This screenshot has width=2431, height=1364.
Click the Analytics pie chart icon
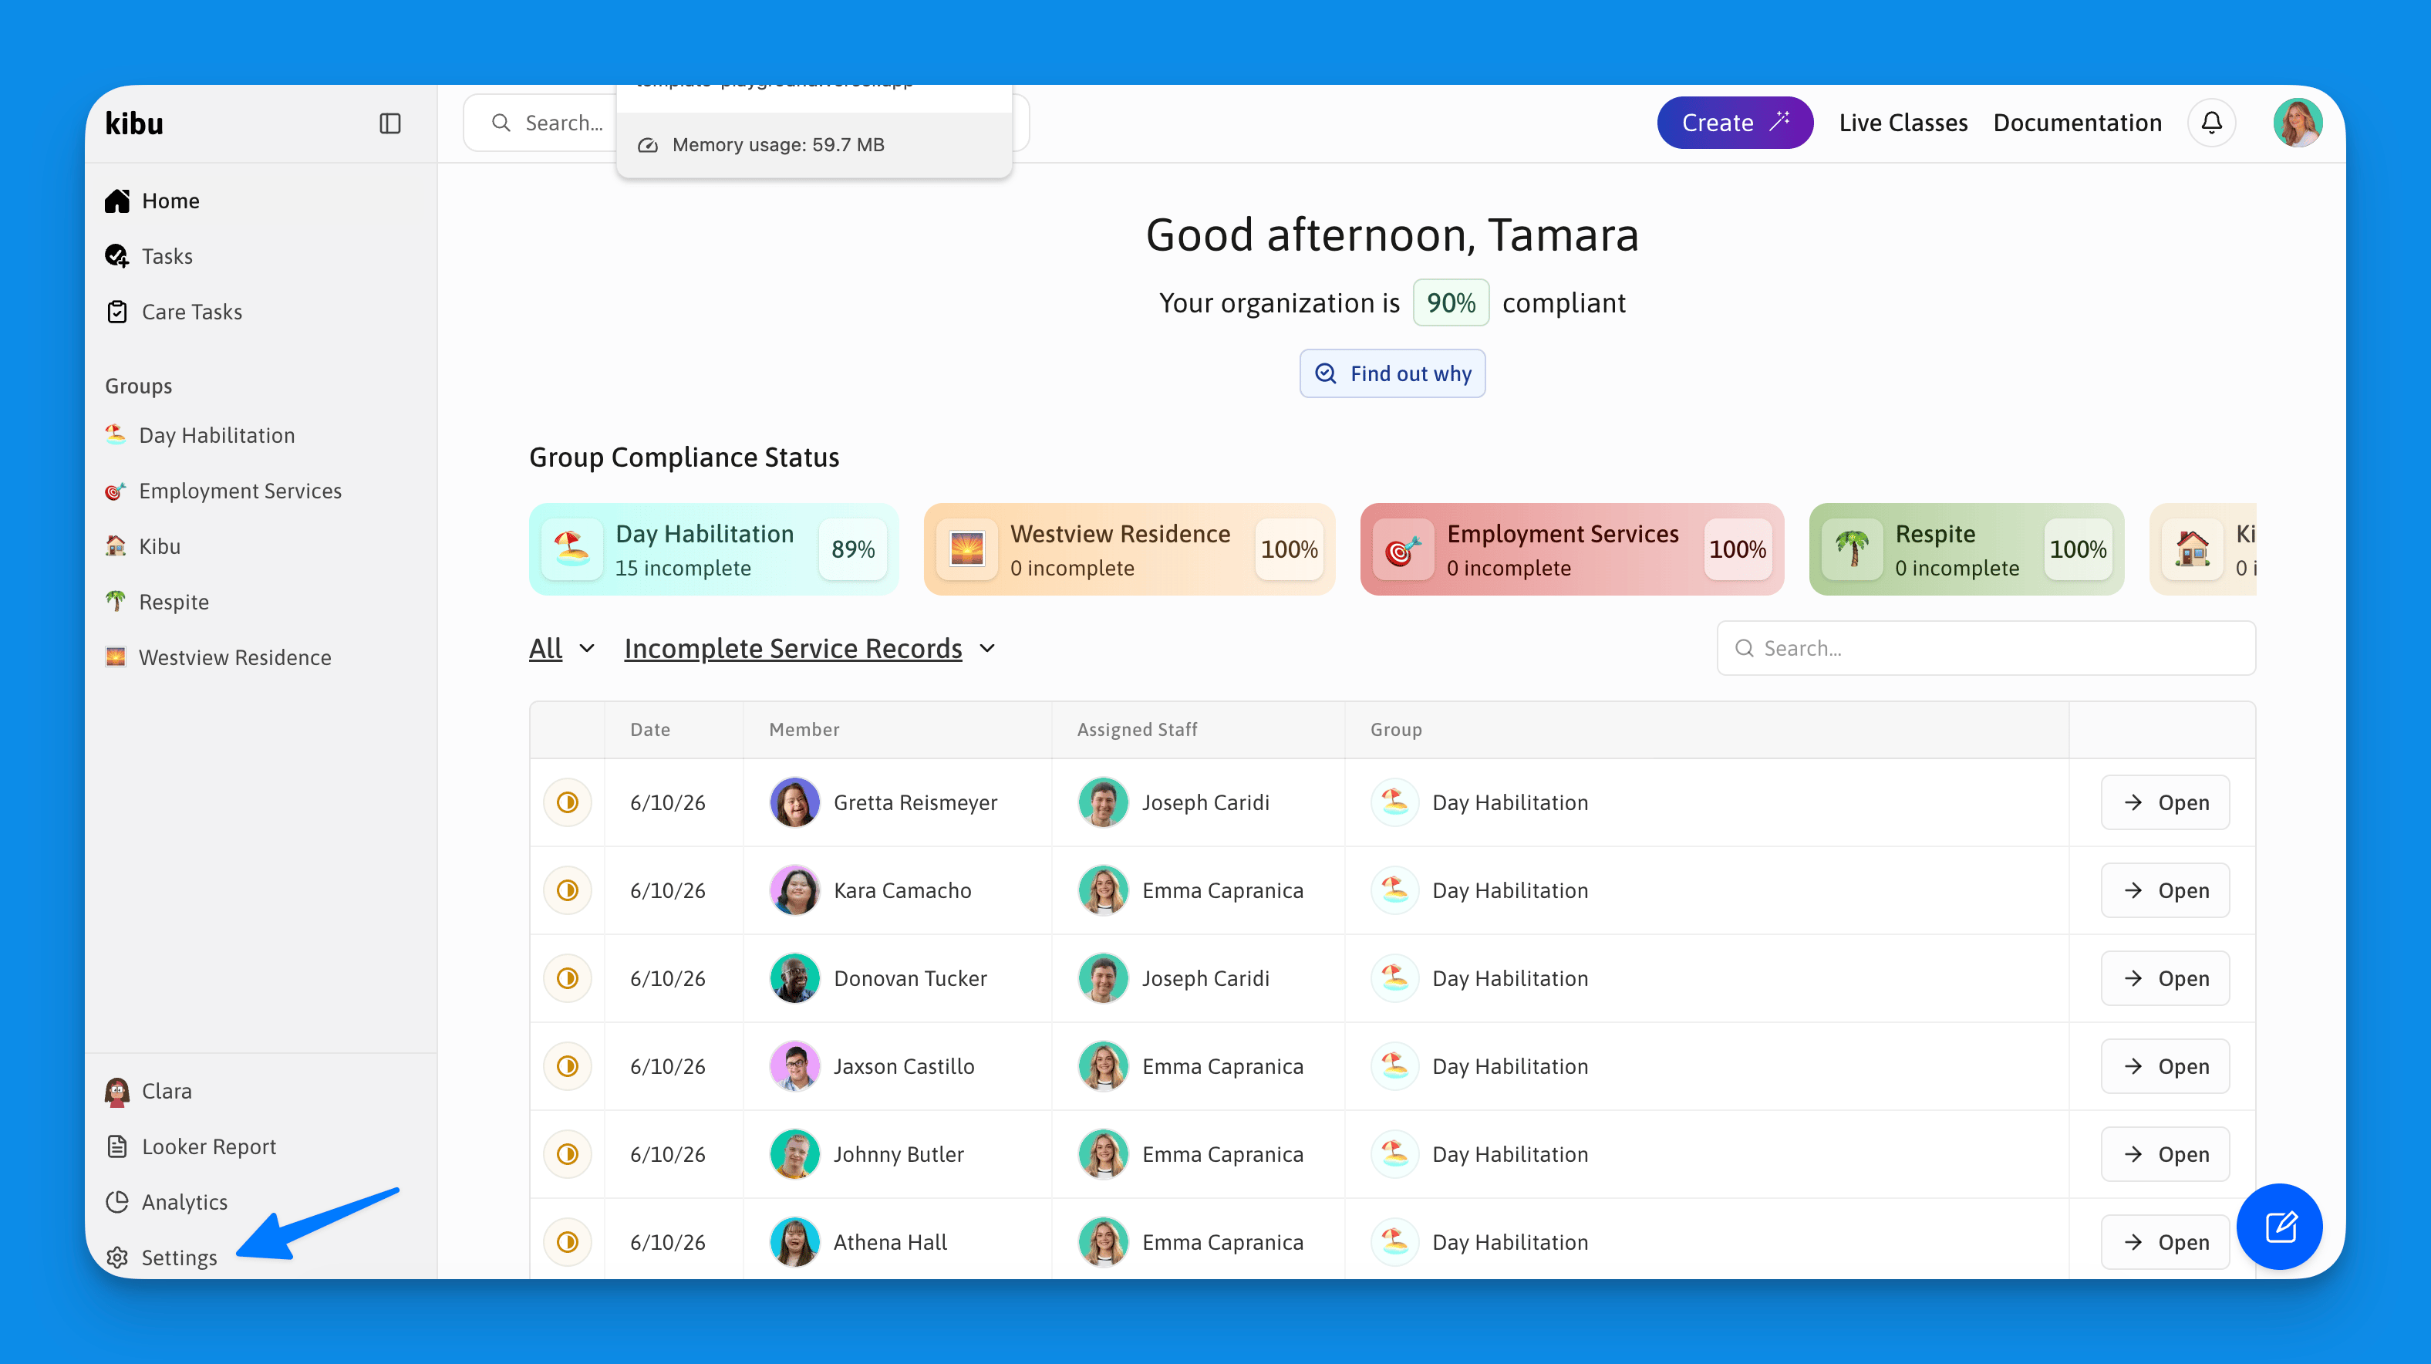click(117, 1202)
